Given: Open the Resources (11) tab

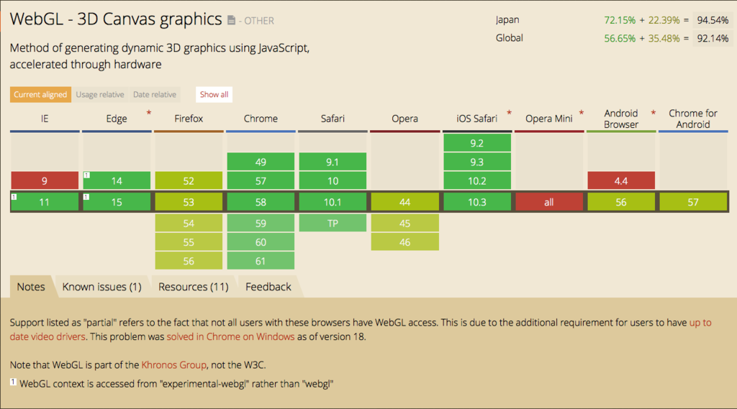Looking at the screenshot, I should [x=194, y=286].
